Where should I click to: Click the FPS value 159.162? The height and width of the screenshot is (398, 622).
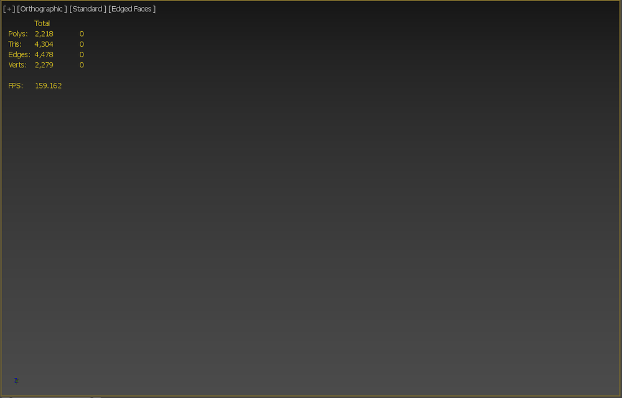49,86
